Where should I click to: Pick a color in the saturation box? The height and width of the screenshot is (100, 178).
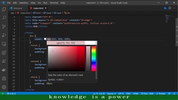66,59
